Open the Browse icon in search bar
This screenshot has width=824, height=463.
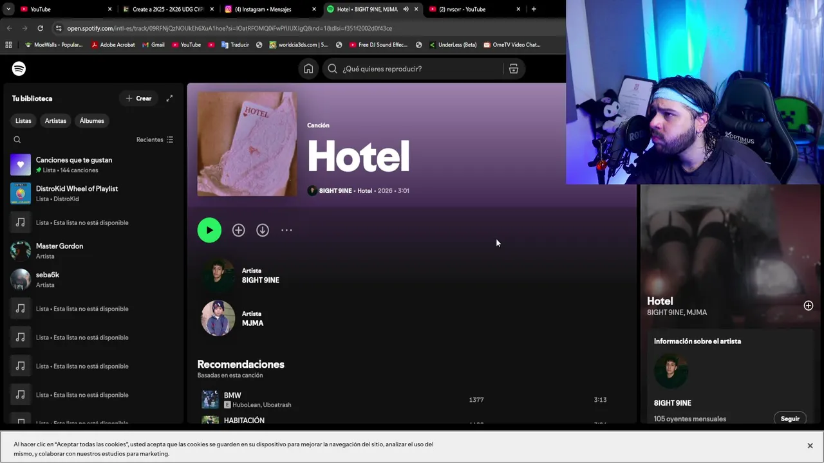(x=514, y=69)
